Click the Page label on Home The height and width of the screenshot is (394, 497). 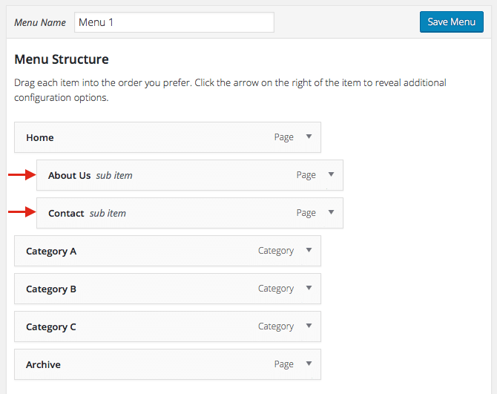coord(284,137)
